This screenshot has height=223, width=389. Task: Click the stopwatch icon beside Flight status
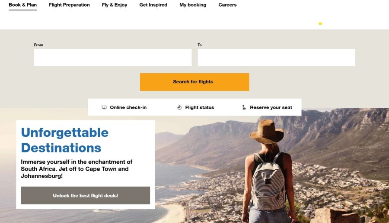[x=180, y=107]
